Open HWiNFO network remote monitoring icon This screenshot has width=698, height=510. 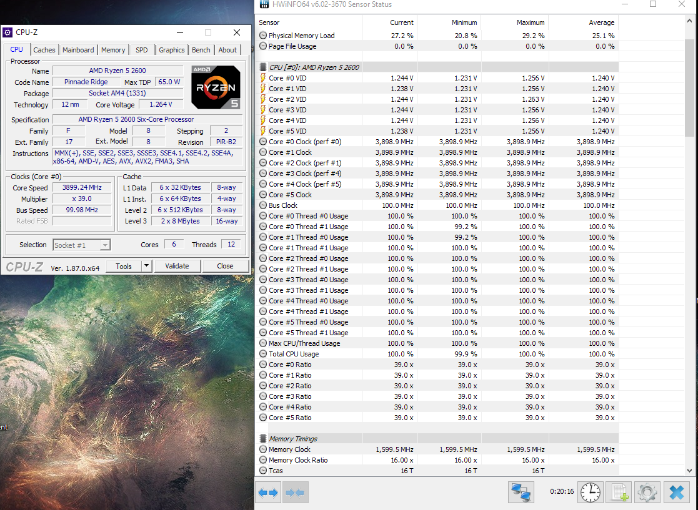click(521, 493)
